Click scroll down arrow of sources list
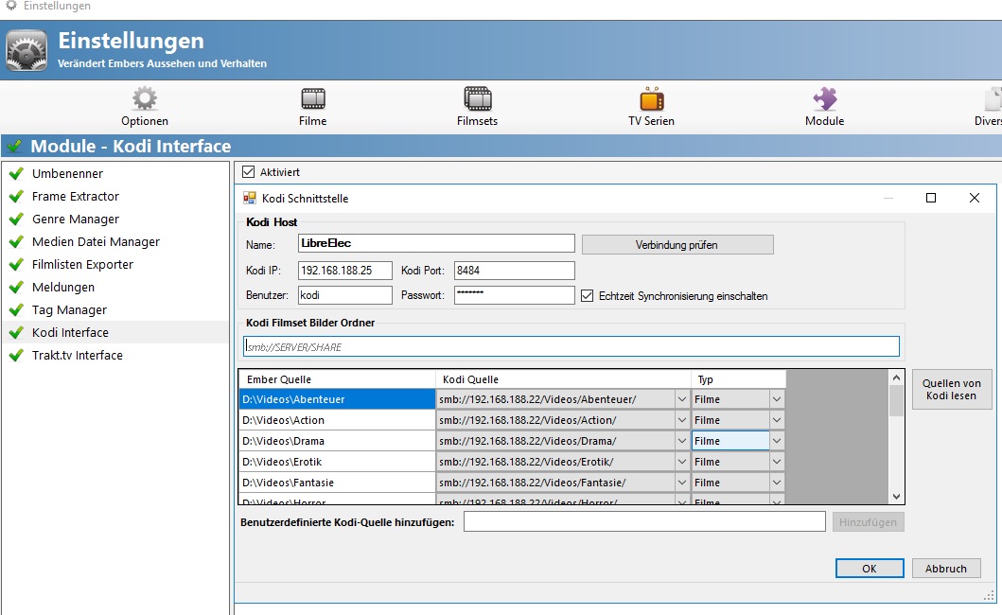Image resolution: width=1002 pixels, height=615 pixels. pos(897,497)
